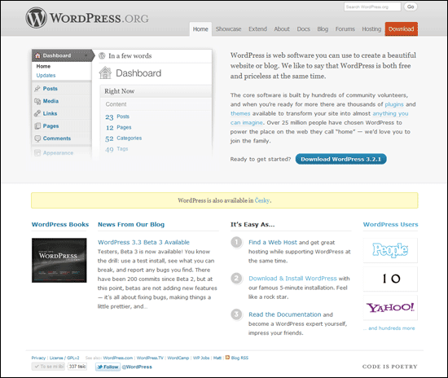The height and width of the screenshot is (378, 448).
Task: Click the Posts pin icon
Action: (37, 89)
